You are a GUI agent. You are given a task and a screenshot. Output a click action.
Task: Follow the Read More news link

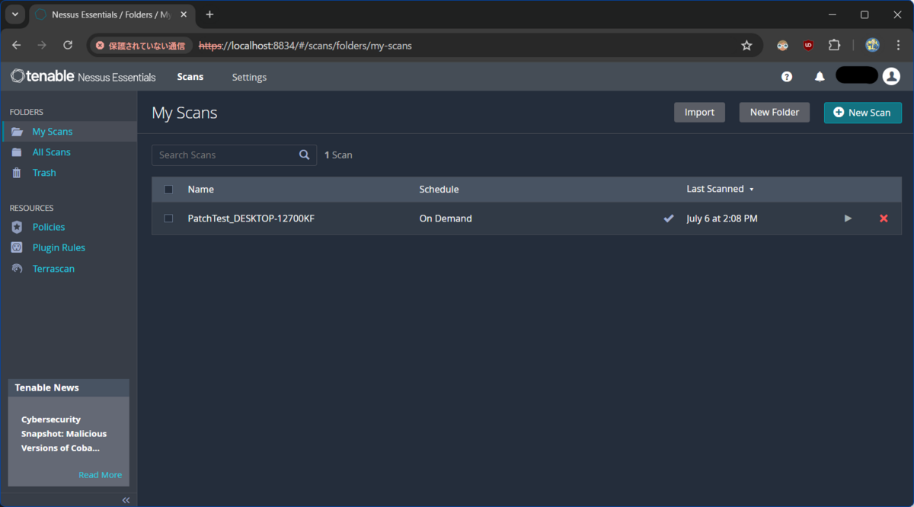[100, 475]
